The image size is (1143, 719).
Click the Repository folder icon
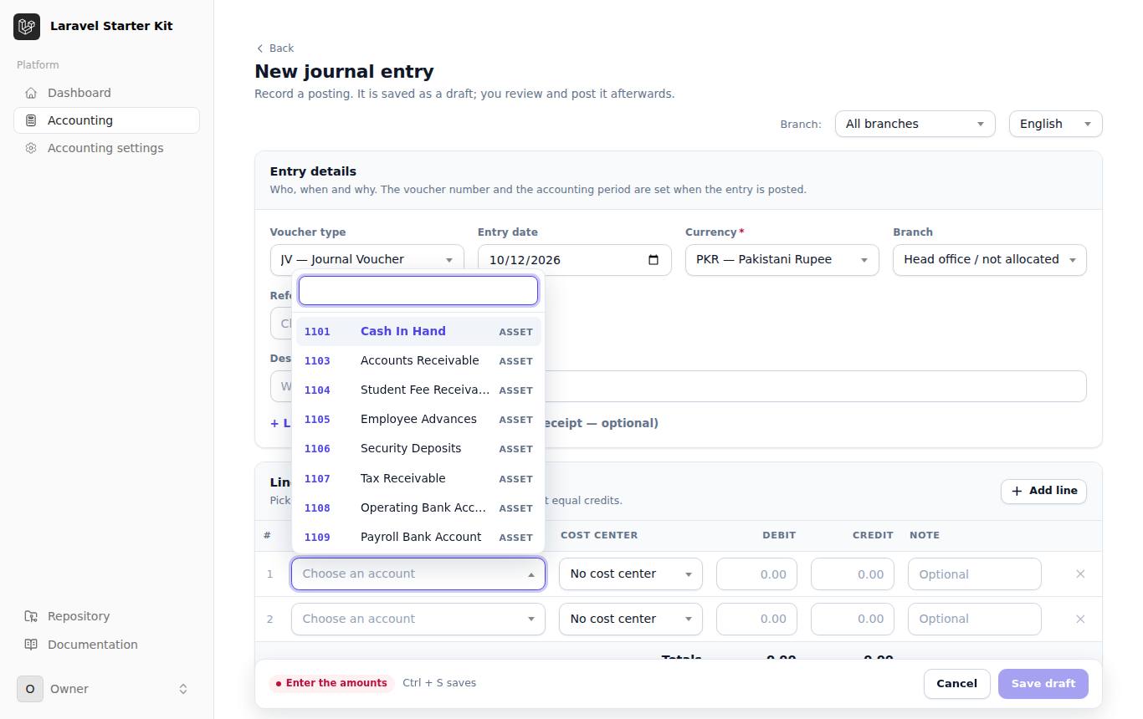click(31, 616)
